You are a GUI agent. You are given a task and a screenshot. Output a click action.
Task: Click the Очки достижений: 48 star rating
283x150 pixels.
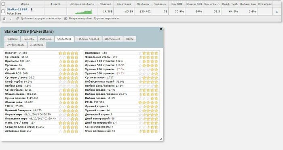[x=148, y=131]
